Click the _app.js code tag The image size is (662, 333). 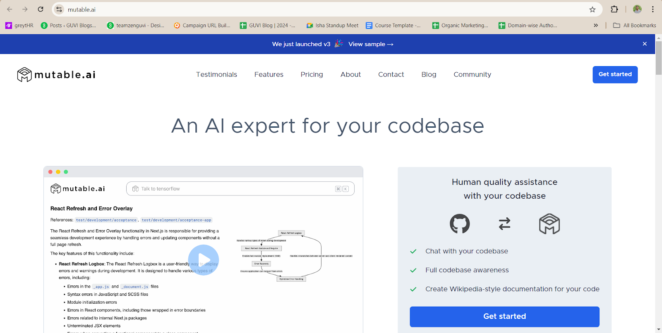click(x=101, y=286)
